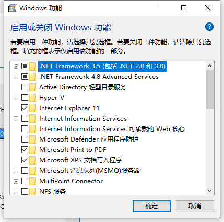Expand the Internet Information Services tree node

[16, 119]
